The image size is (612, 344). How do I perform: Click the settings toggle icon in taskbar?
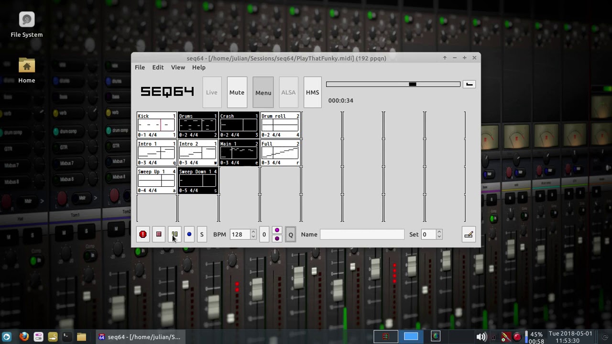point(38,337)
